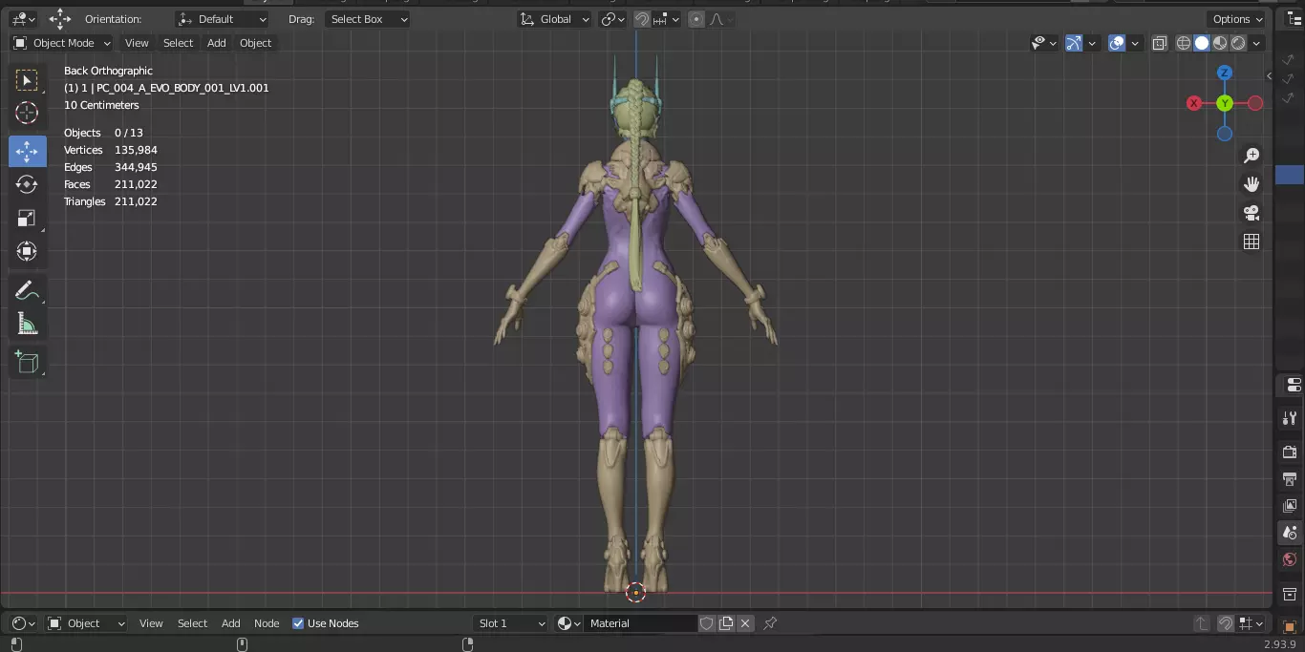Open the shader type Object dropdown
This screenshot has width=1305, height=652.
click(86, 623)
